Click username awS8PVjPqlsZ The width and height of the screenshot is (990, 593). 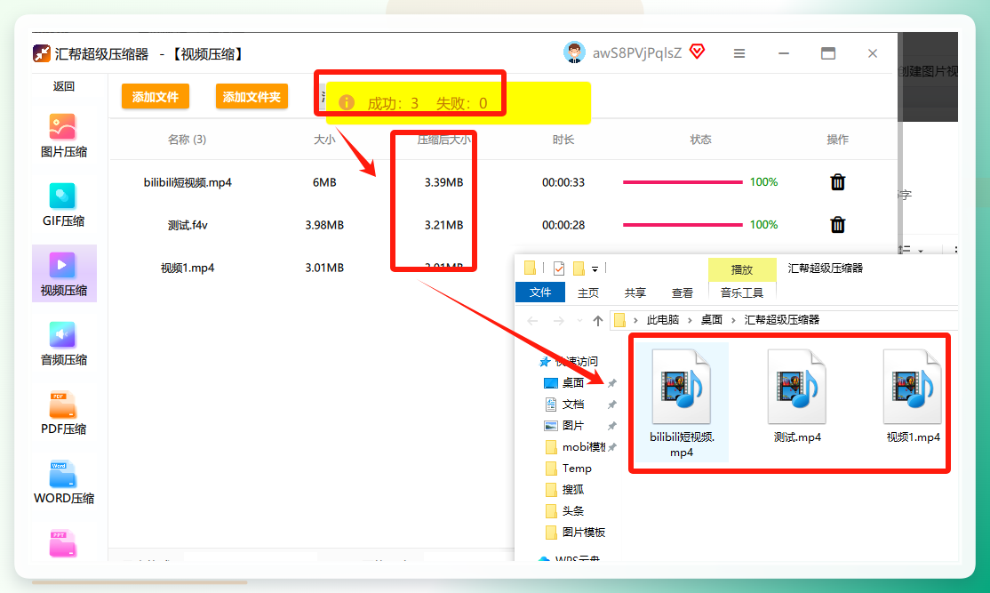click(637, 53)
